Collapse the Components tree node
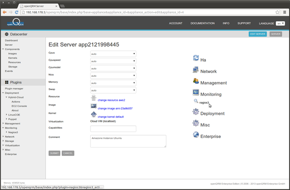 pos(3,49)
